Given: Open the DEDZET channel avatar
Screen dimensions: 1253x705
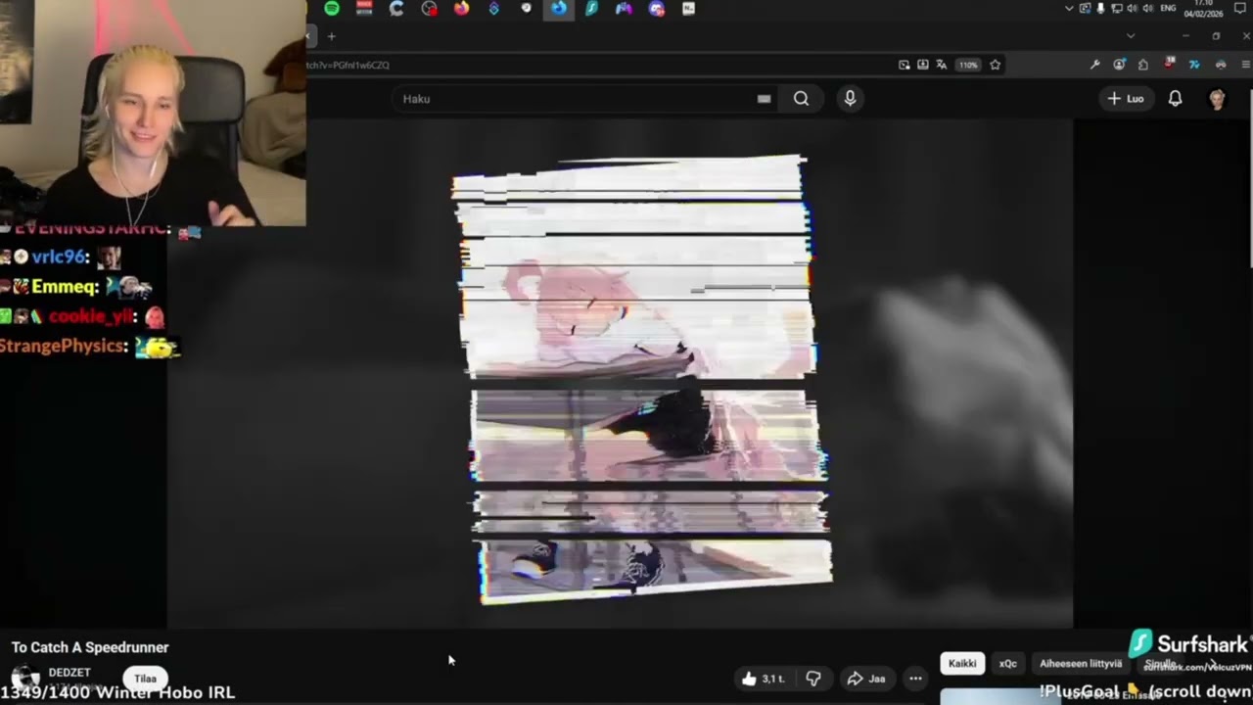Looking at the screenshot, I should [x=25, y=678].
